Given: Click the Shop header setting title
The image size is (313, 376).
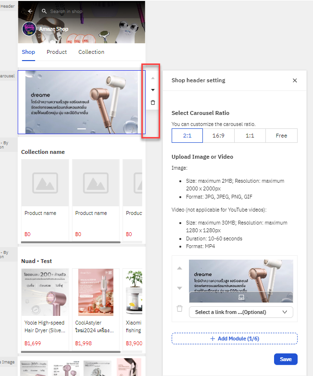Looking at the screenshot, I should (199, 80).
